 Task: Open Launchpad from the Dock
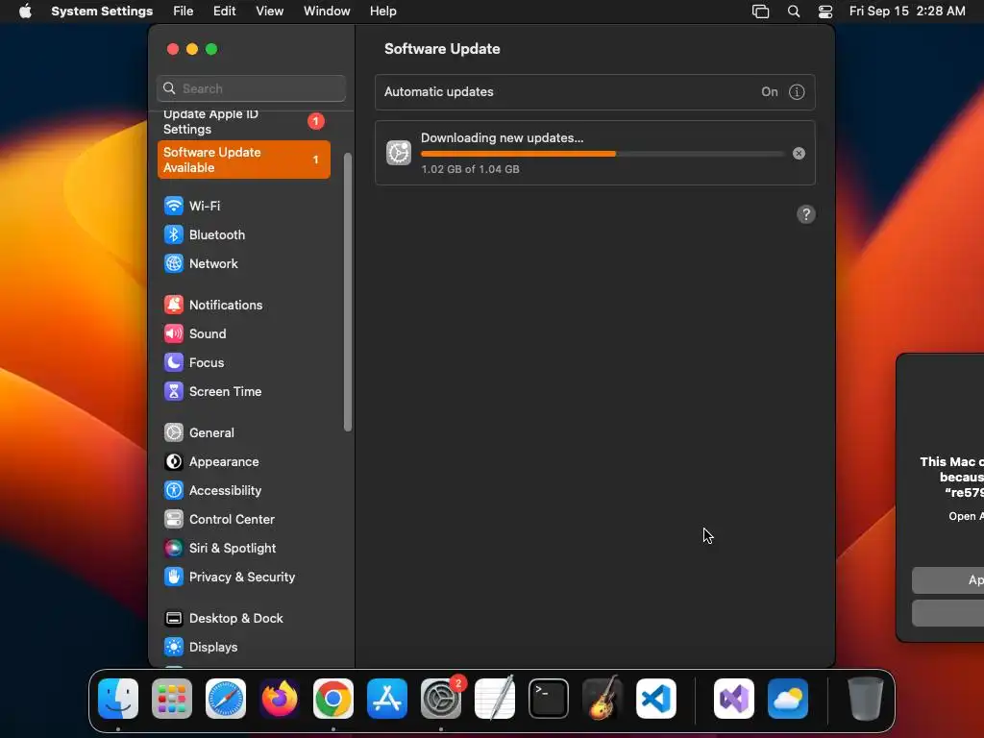click(172, 699)
